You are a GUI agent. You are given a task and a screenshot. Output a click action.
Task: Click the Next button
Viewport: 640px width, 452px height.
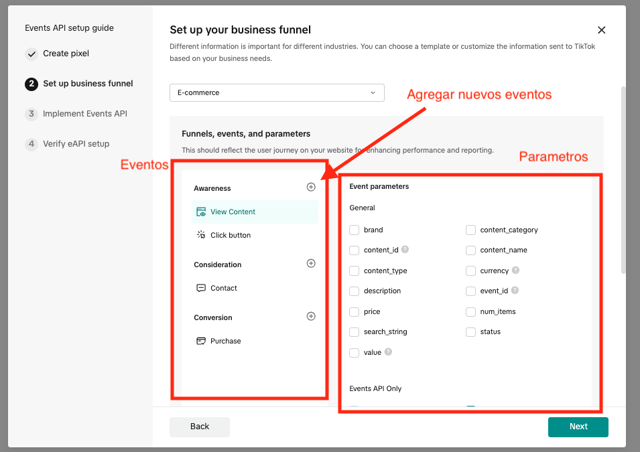[578, 427]
